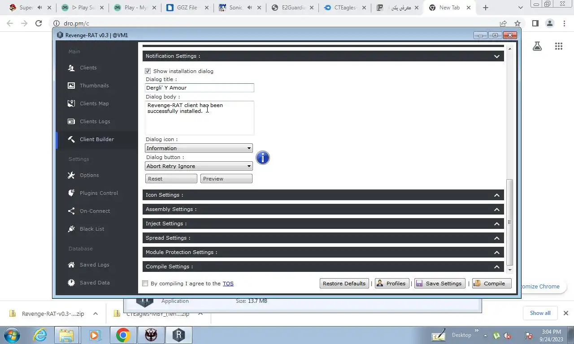Click the Preview button

226,179
